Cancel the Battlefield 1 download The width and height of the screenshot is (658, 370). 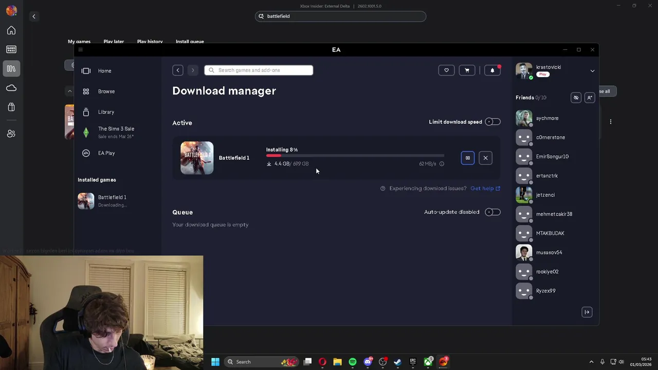tap(485, 158)
